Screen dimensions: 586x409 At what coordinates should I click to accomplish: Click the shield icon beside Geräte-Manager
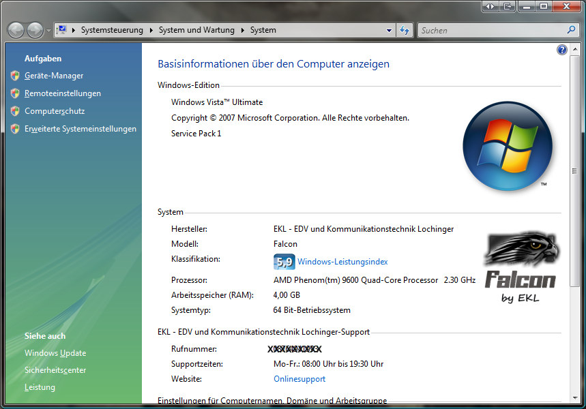pos(15,76)
